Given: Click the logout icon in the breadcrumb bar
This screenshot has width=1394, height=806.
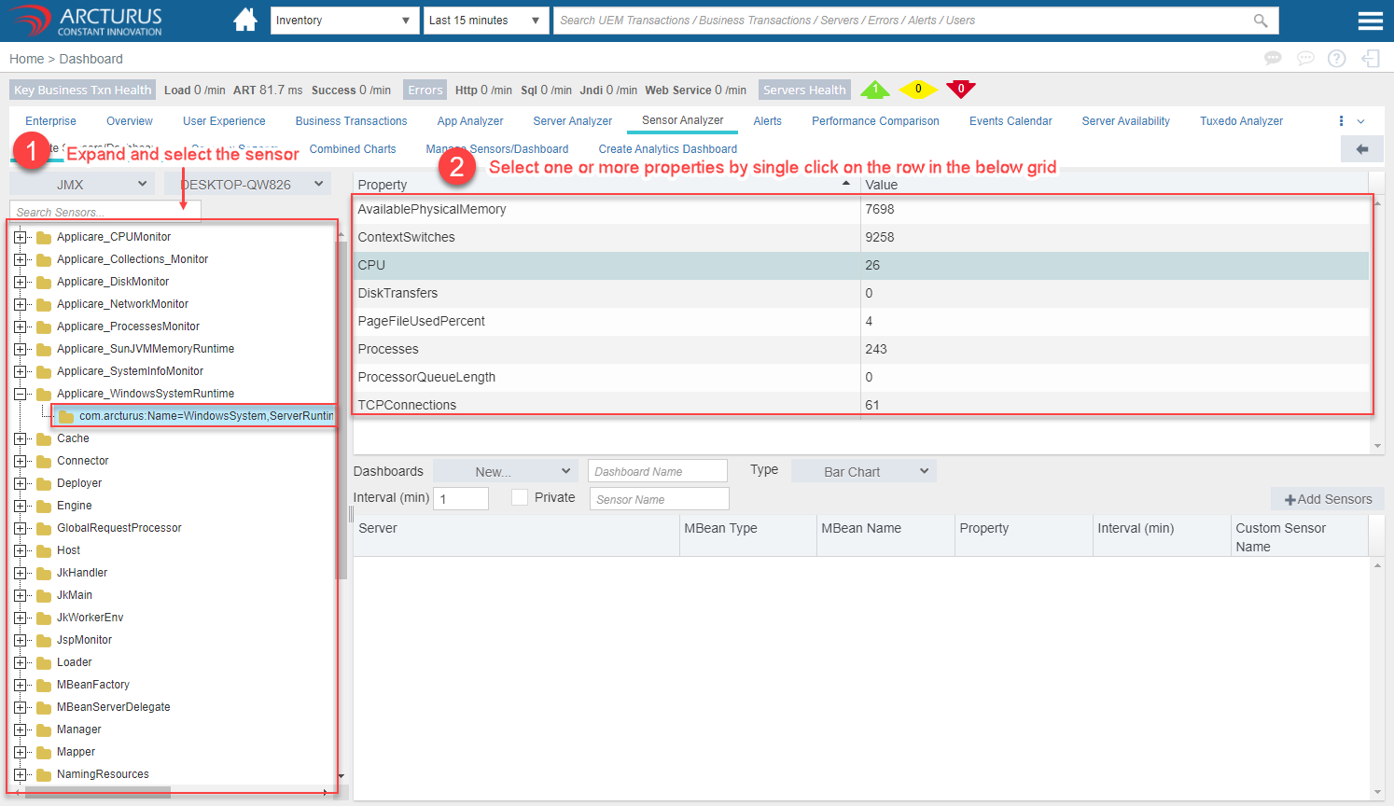Looking at the screenshot, I should pos(1370,59).
